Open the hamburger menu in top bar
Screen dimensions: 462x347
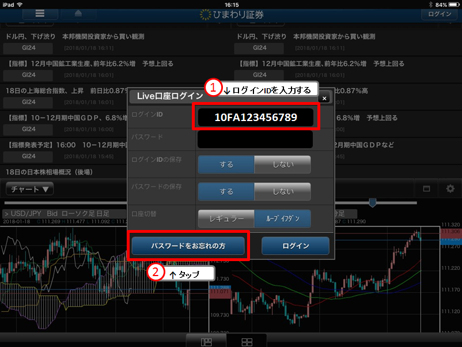coord(40,14)
